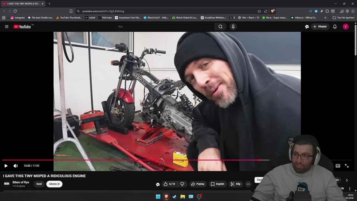Open the Tüm Yer İşaretleri folder
The image size is (357, 201).
(343, 18)
